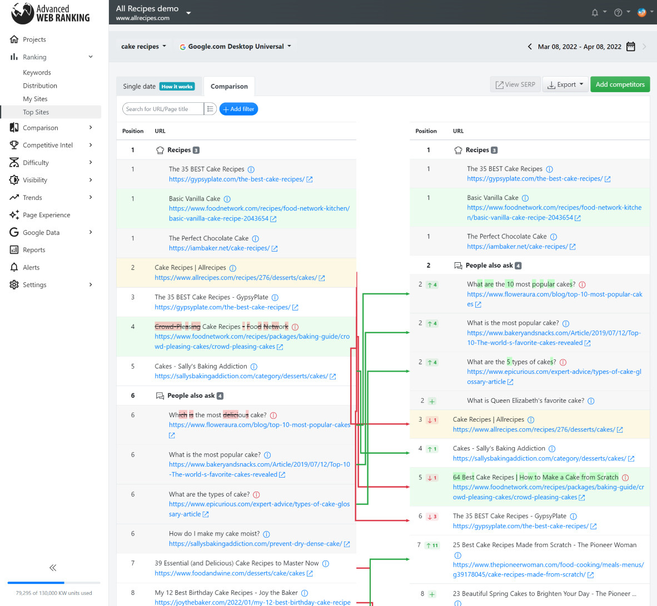
Task: Open Google.com Desktop Universal search engine dropdown
Action: (236, 47)
